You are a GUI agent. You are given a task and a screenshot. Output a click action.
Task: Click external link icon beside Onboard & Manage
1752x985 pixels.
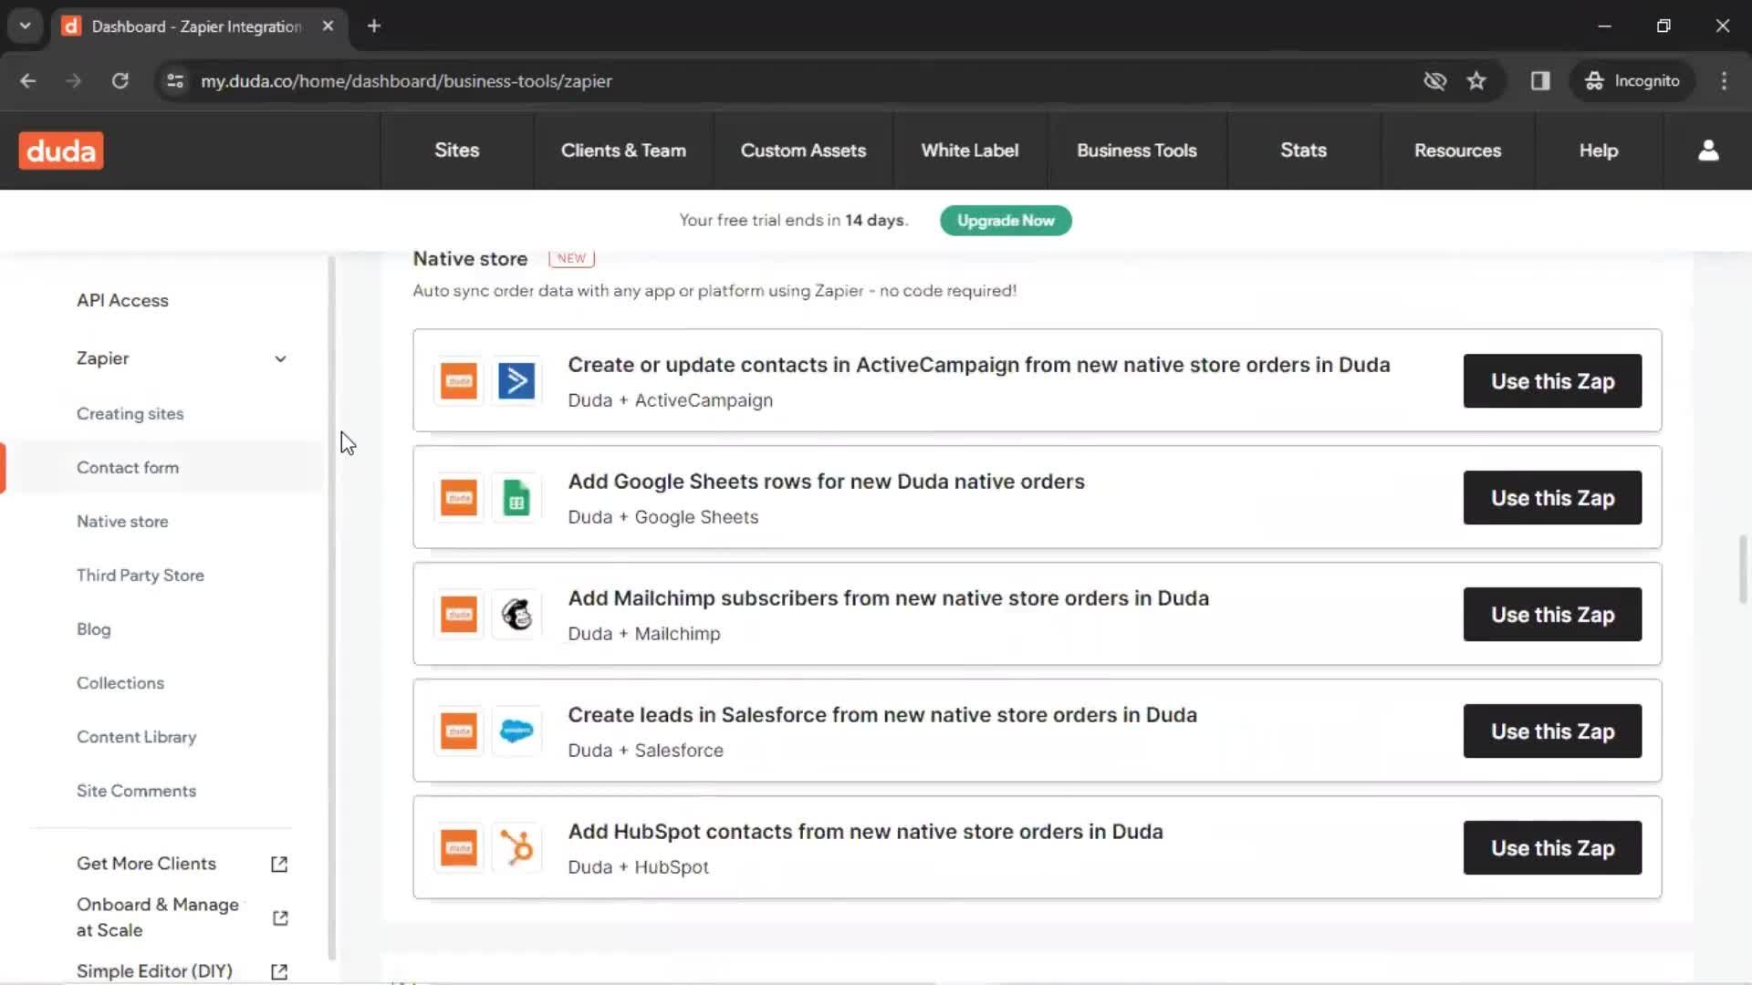tap(280, 918)
